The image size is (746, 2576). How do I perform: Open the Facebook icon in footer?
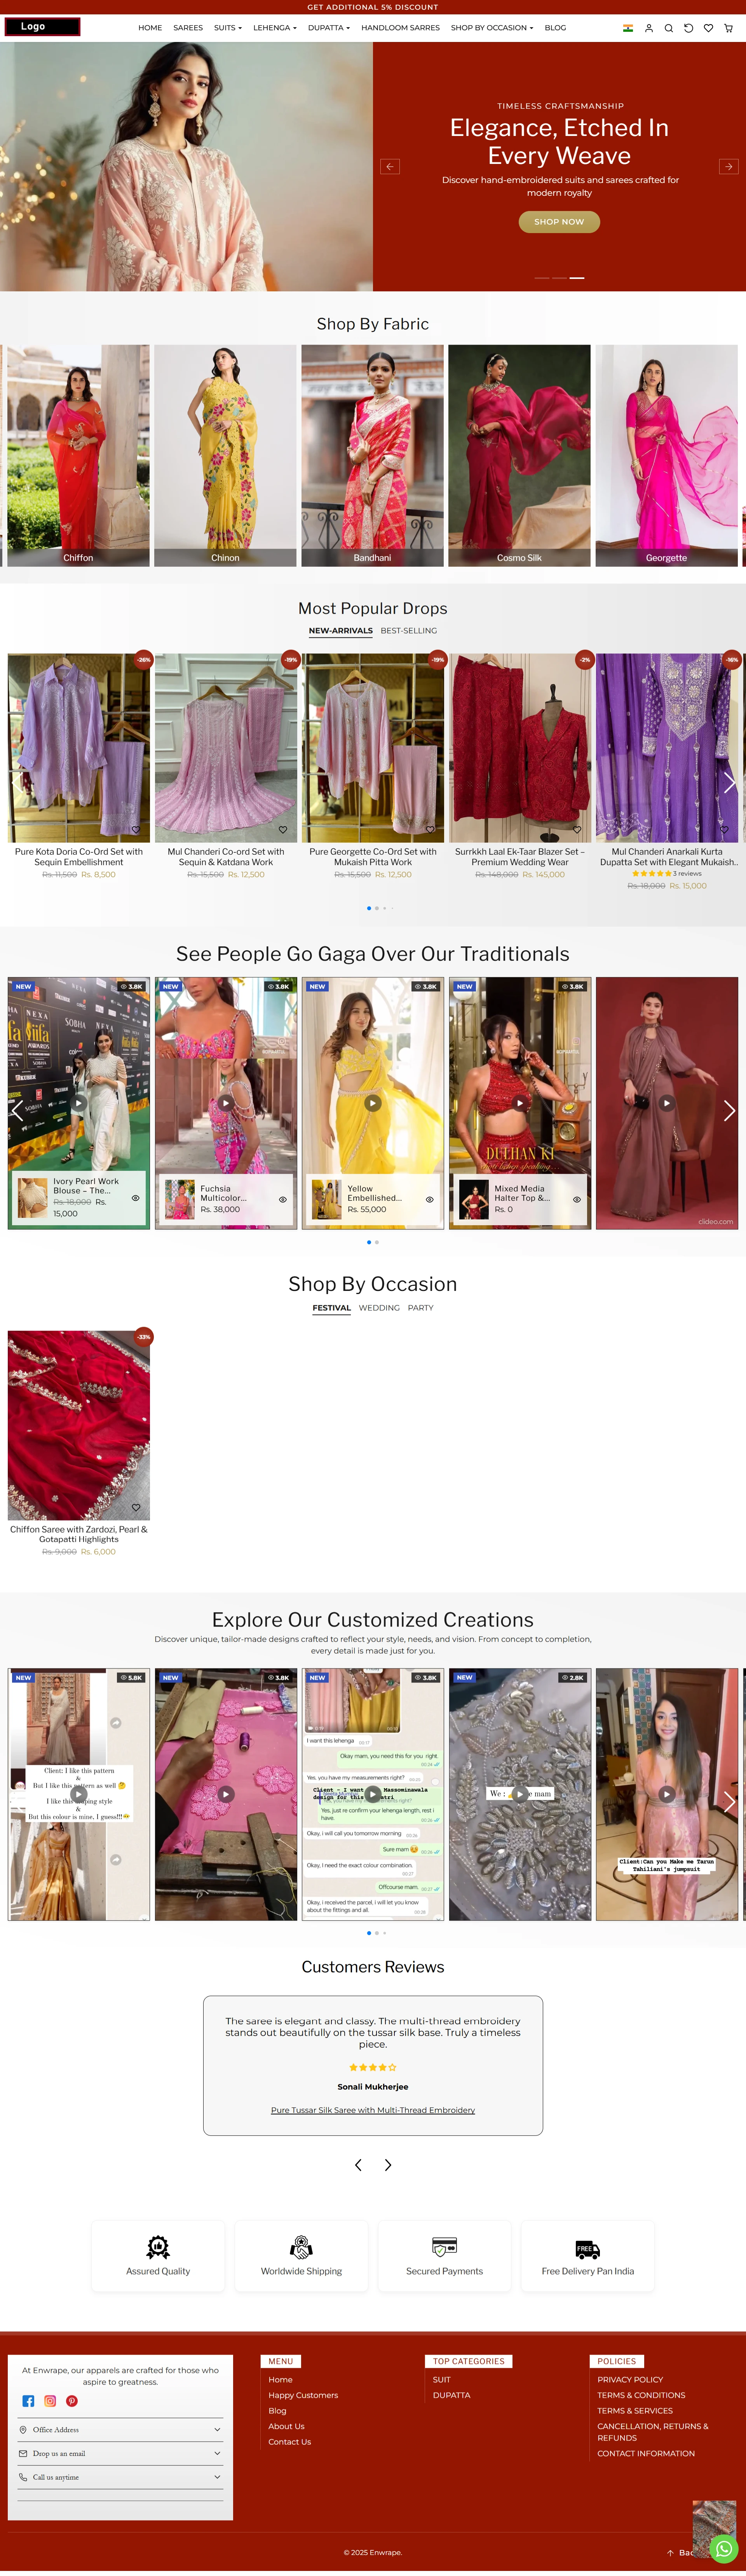coord(28,2401)
